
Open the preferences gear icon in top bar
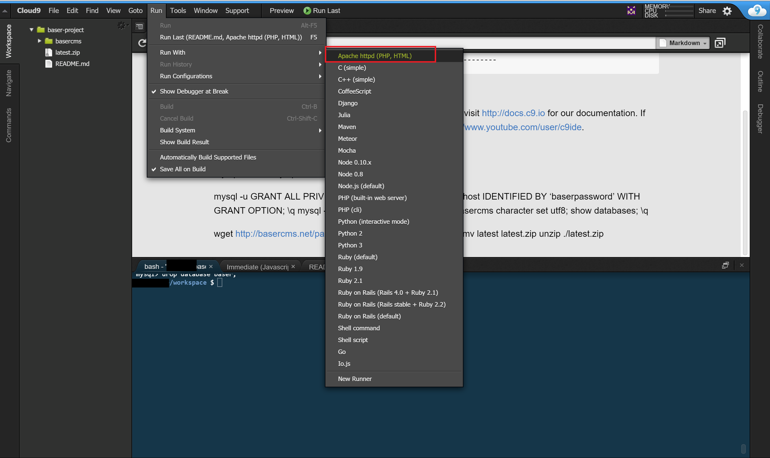pos(727,11)
